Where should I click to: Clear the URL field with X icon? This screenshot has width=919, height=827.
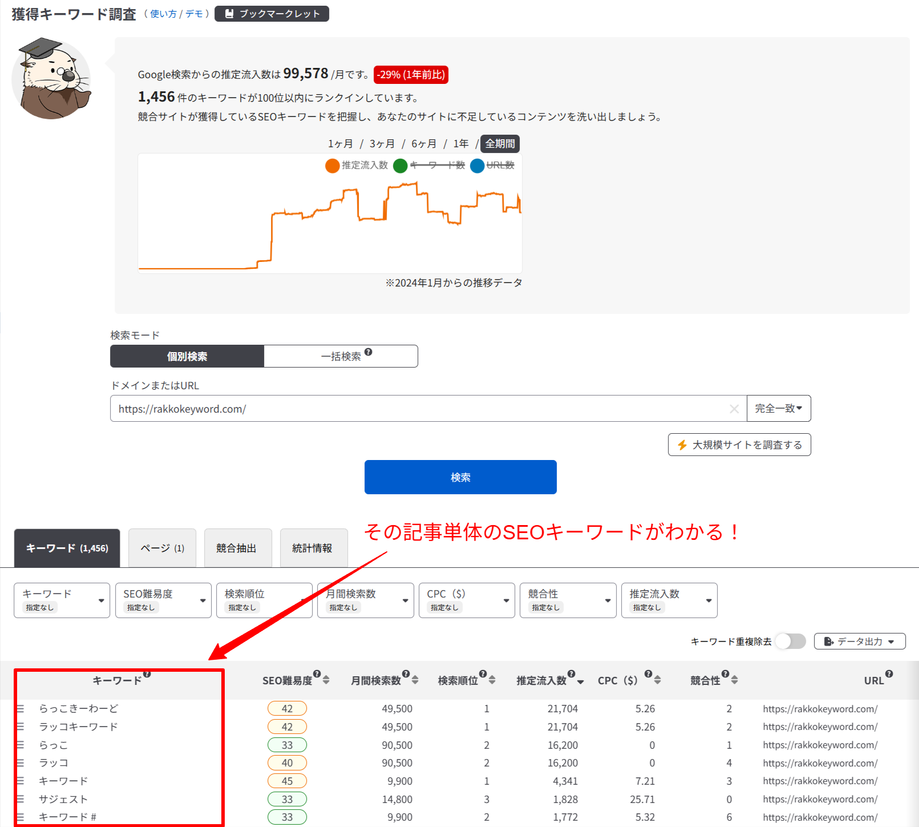point(735,409)
